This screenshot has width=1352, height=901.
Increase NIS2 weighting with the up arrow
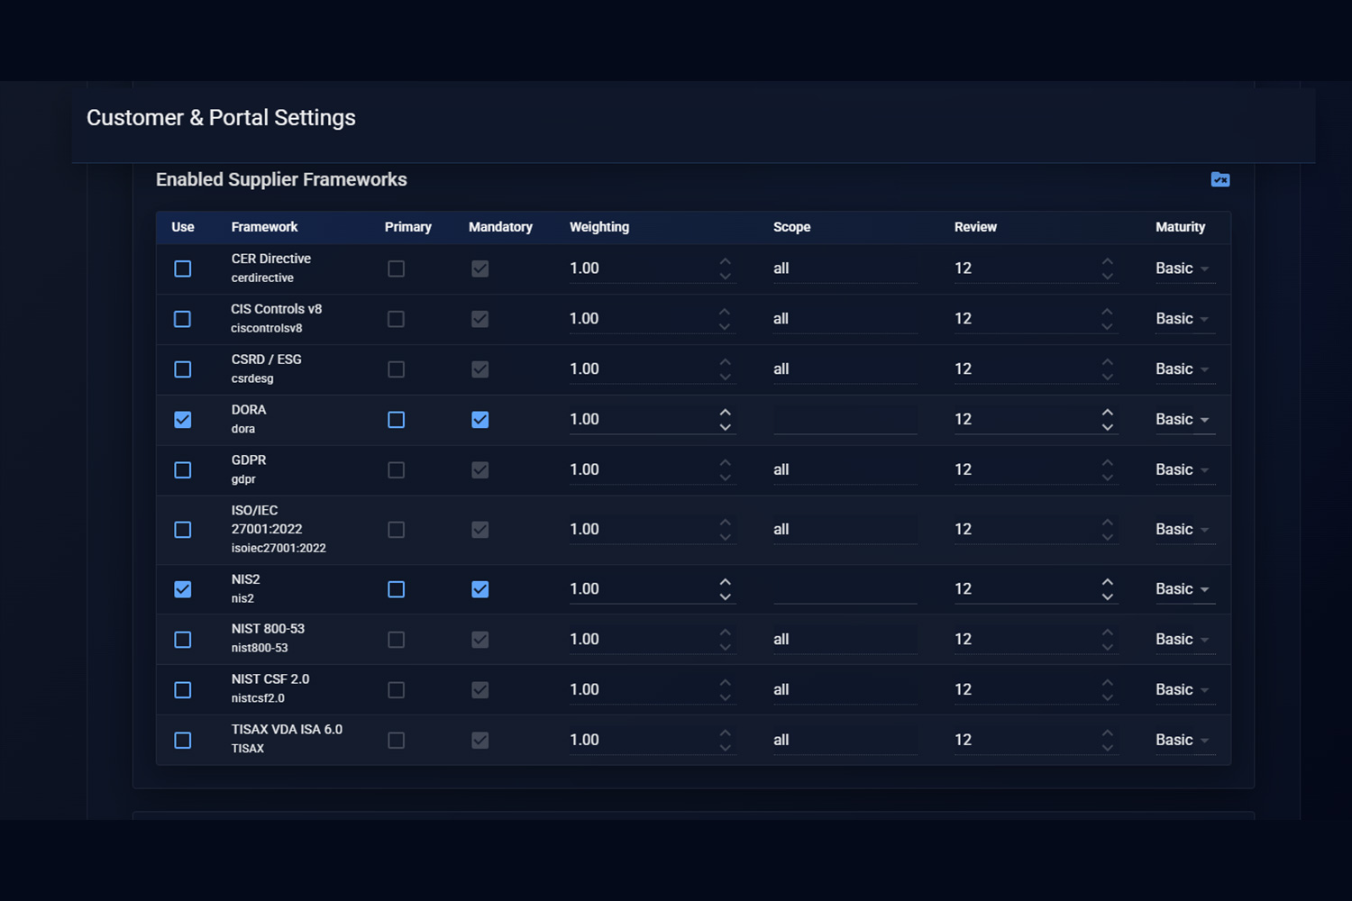tap(726, 582)
